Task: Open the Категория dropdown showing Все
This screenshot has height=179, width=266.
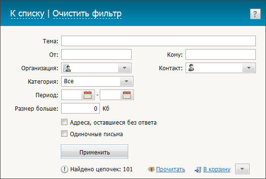Action: (x=97, y=81)
